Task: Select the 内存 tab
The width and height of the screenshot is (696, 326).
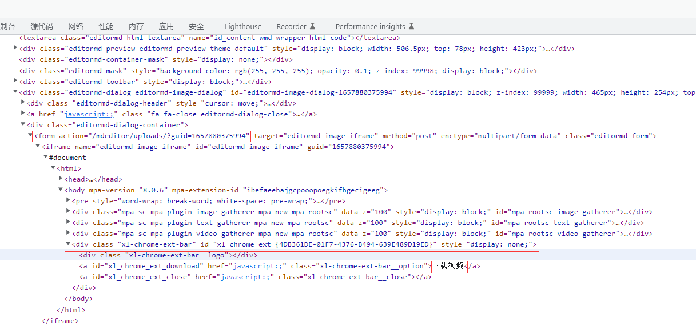Action: [136, 26]
